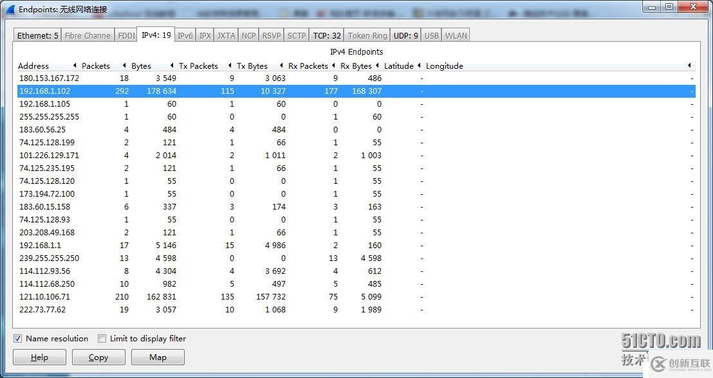Select the JXTA tab
This screenshot has width=713, height=378.
click(225, 35)
